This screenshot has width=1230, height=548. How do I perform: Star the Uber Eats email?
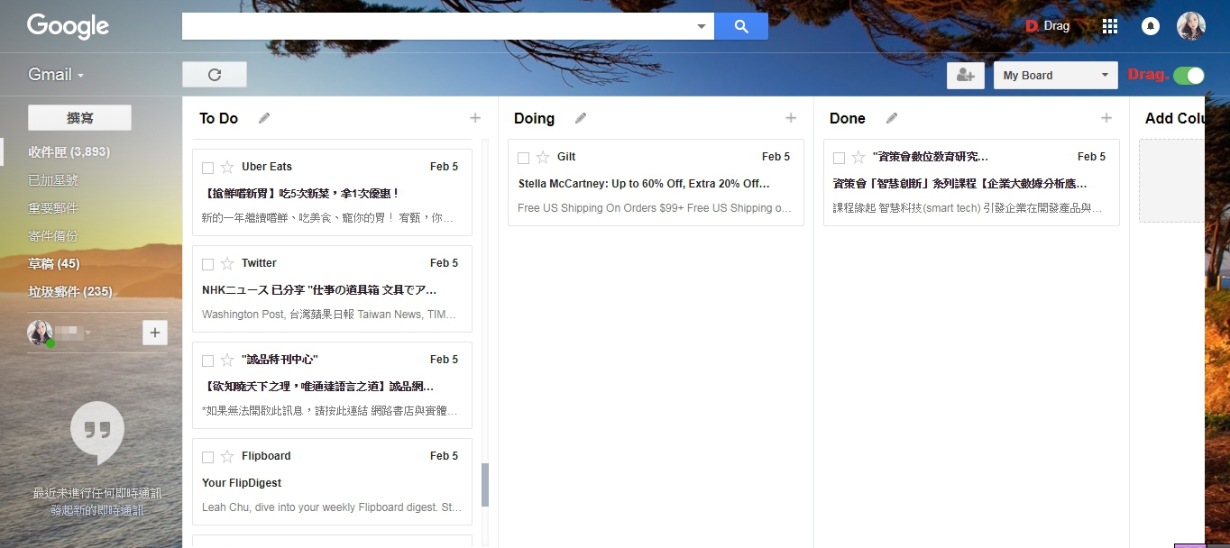coord(227,167)
